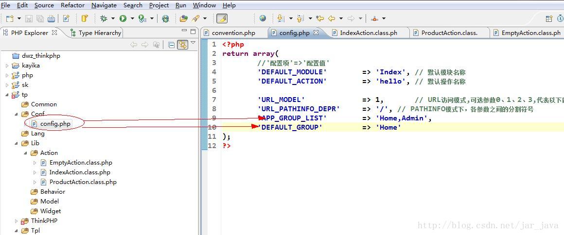564x235 pixels.
Task: Click the red Pin Editor icon
Action: coord(374,18)
